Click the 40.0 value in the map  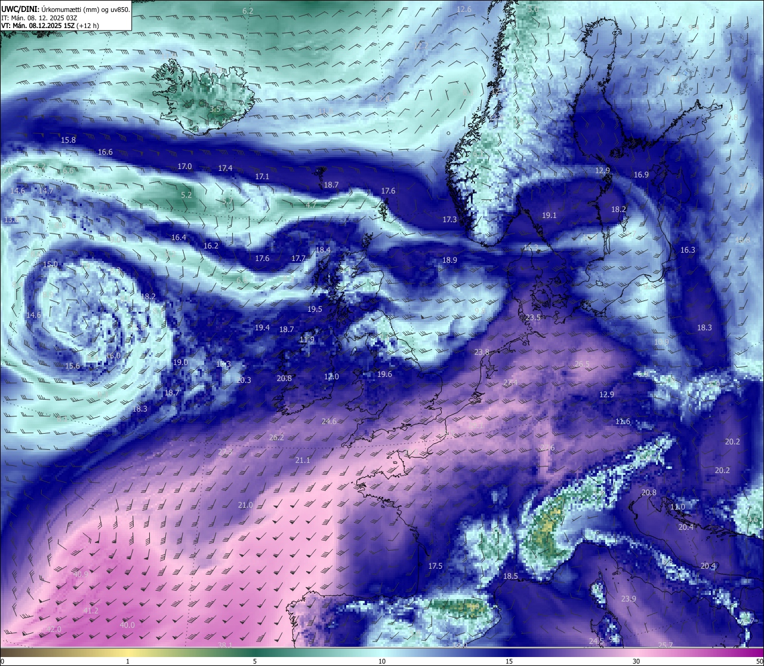coord(127,625)
